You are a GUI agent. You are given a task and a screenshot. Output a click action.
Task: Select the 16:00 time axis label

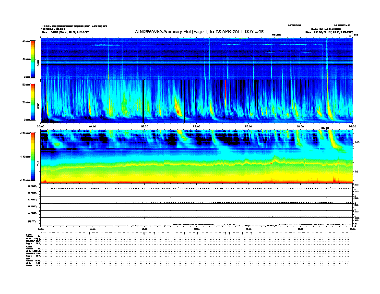249,126
